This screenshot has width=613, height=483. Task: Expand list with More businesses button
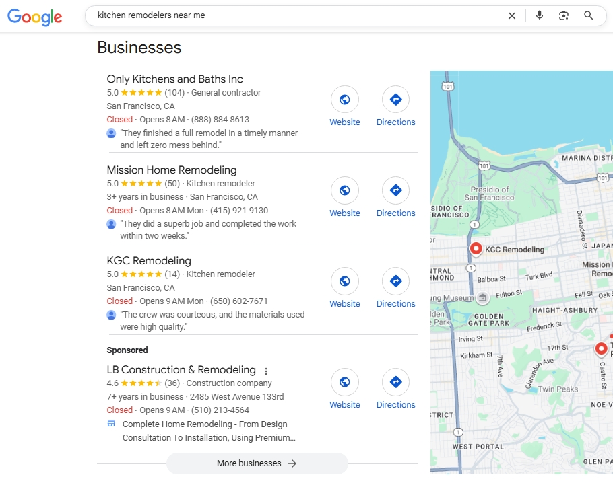click(x=257, y=463)
